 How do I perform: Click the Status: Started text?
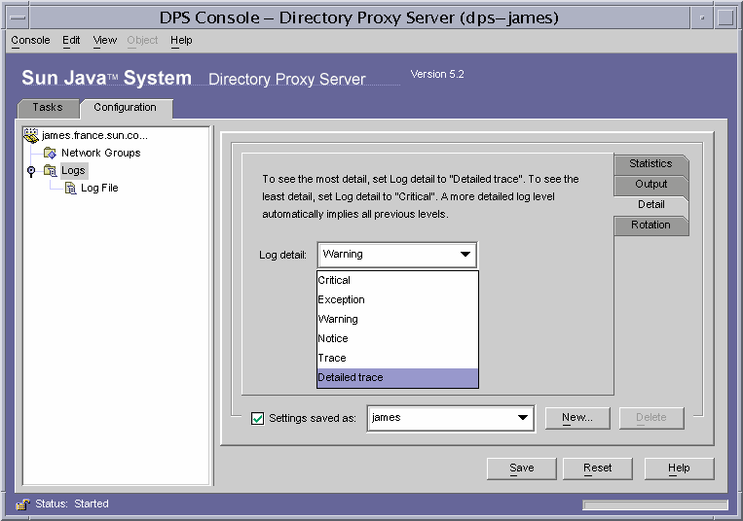point(72,504)
